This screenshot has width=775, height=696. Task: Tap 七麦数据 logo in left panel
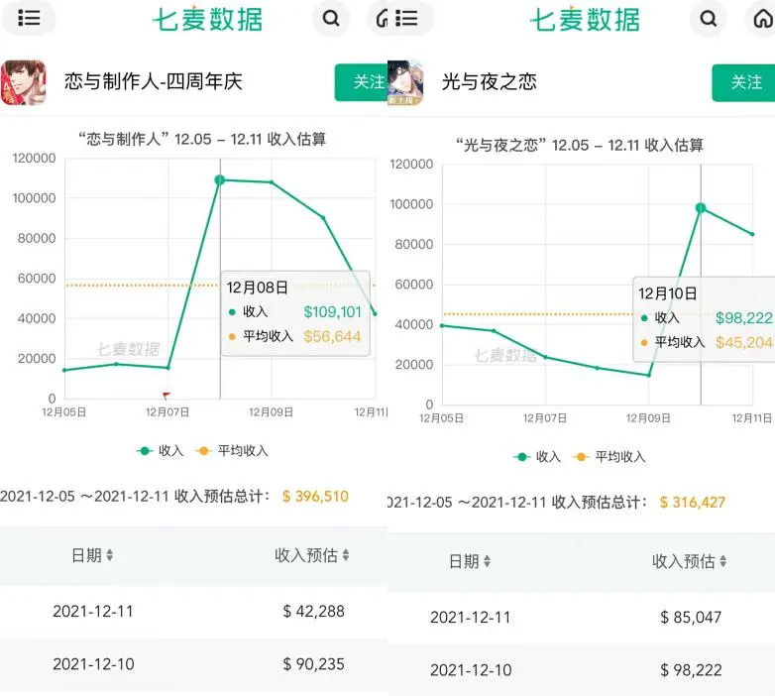coord(207,19)
